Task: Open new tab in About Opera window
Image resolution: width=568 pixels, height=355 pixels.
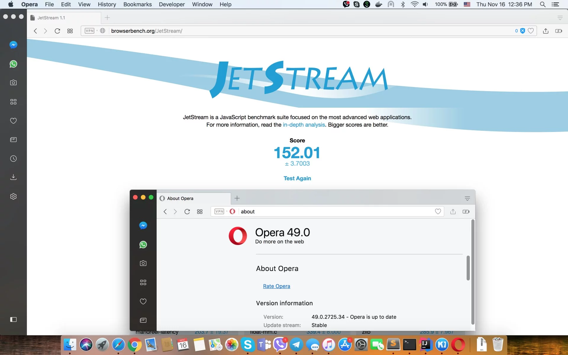Action: coord(237,198)
